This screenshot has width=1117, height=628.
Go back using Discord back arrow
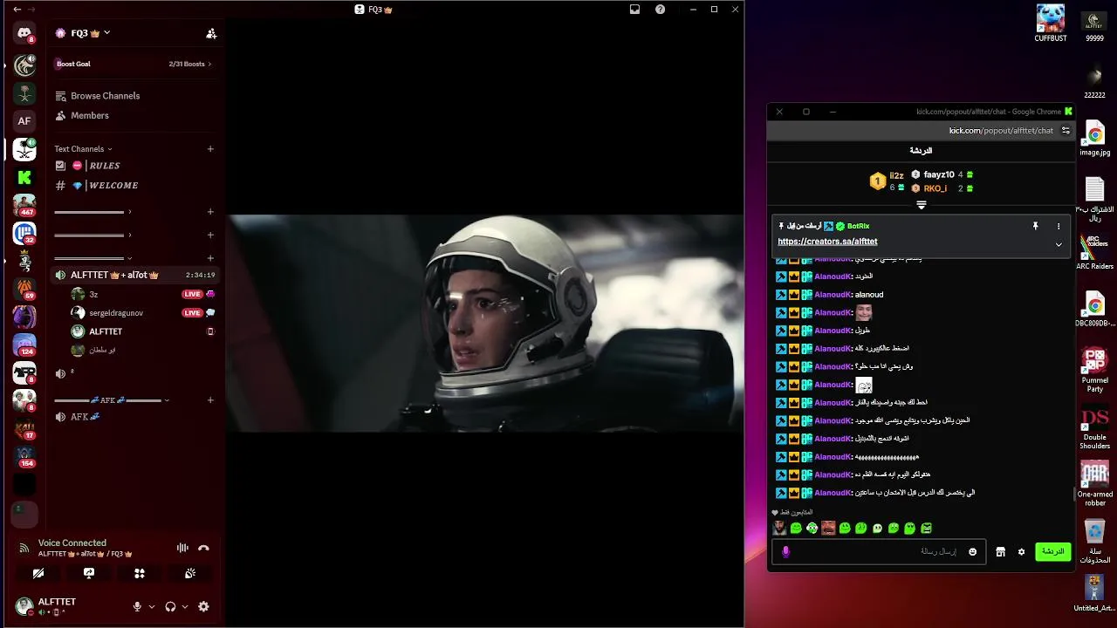(x=17, y=10)
